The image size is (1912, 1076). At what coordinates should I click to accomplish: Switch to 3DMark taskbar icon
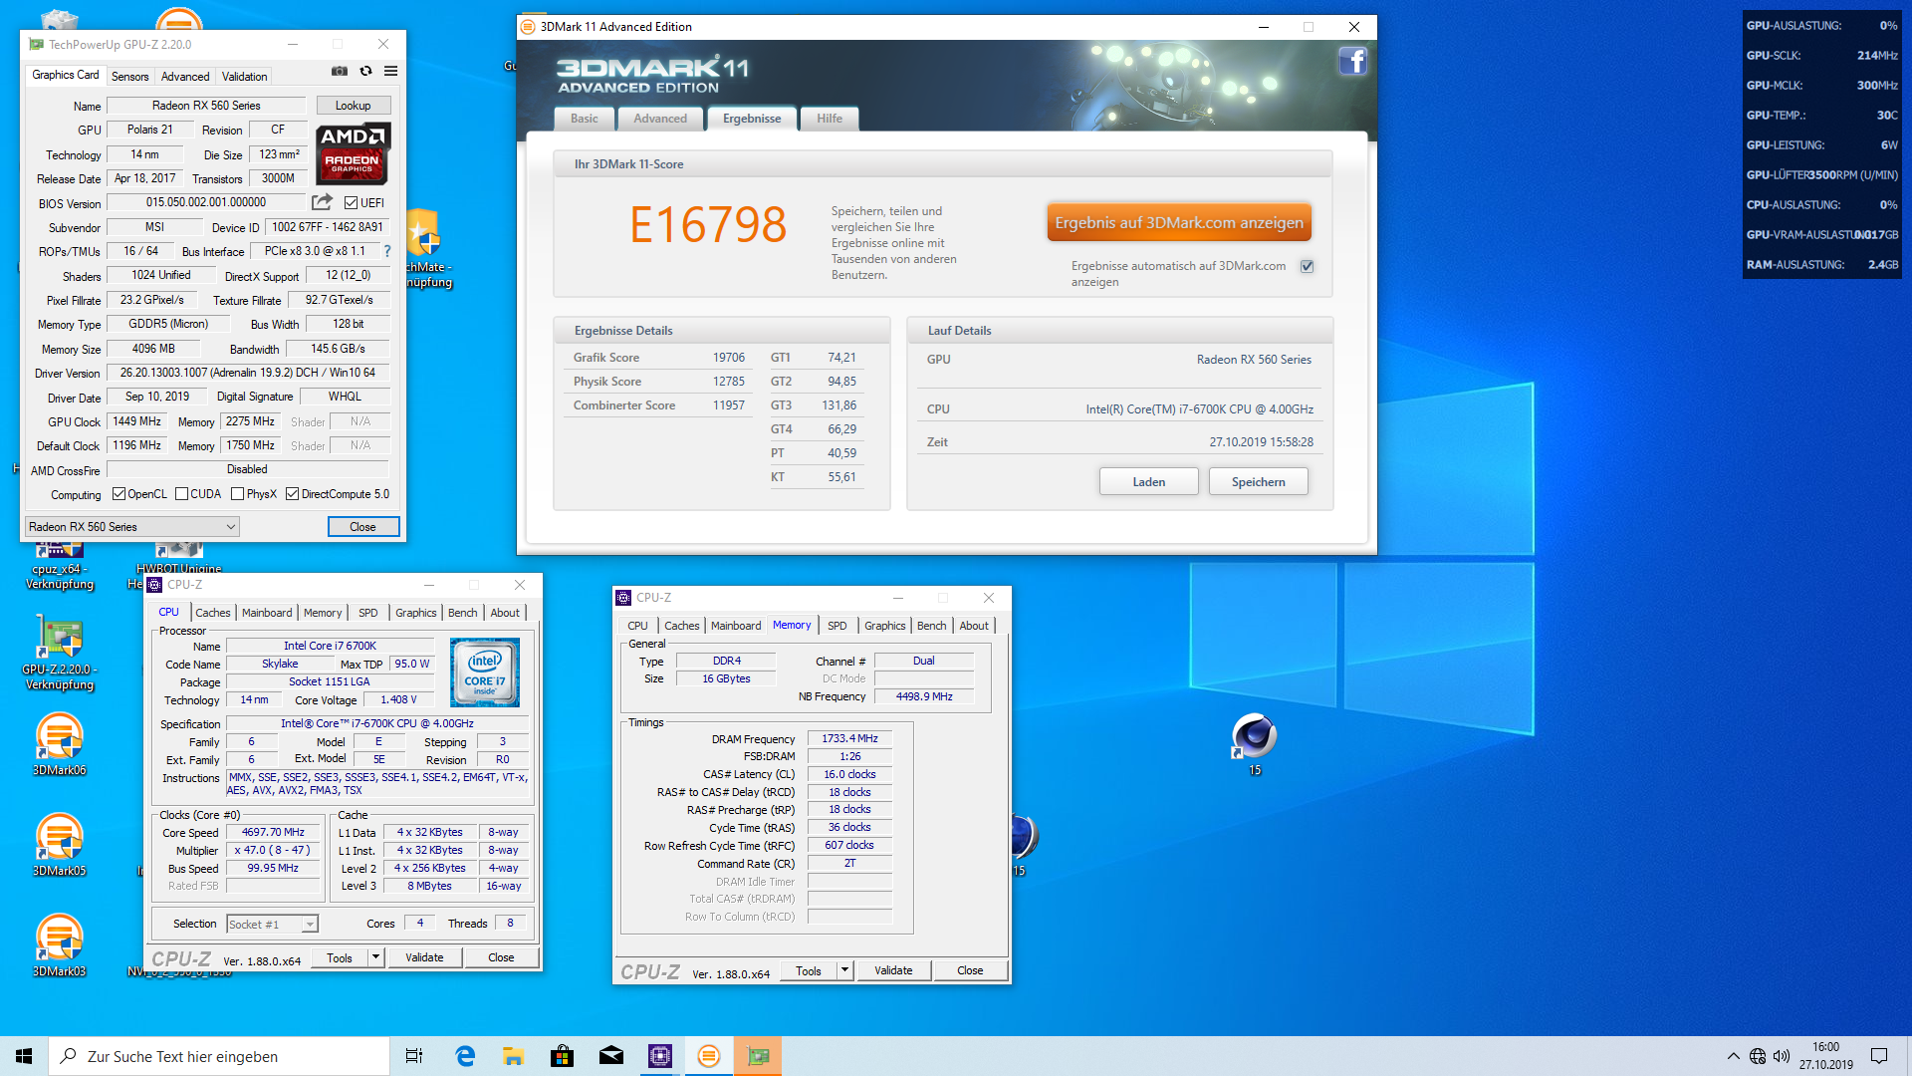709,1056
